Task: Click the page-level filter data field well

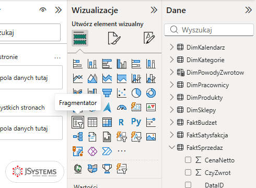Action: 31,77
